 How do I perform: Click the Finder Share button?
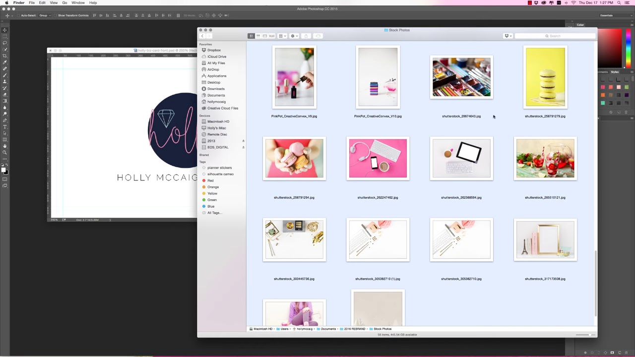306,36
